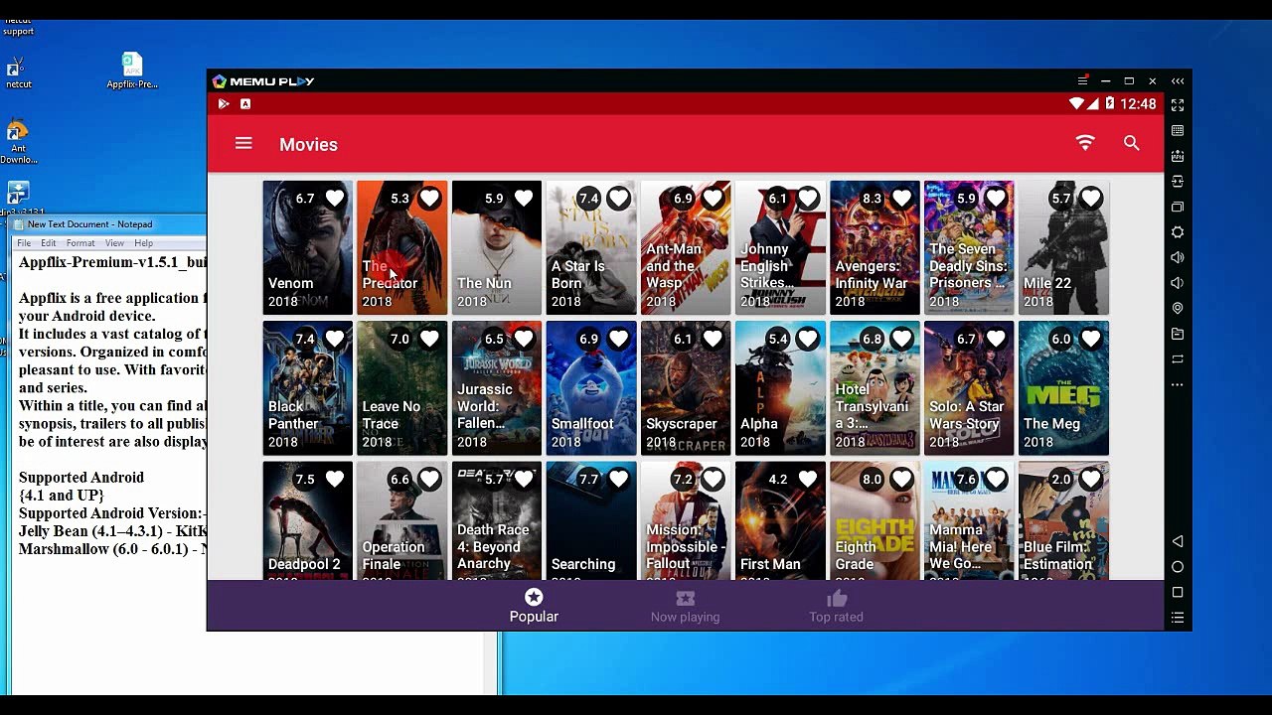This screenshot has width=1272, height=715.
Task: Open MEmu shared folder icon
Action: pos(1178,334)
